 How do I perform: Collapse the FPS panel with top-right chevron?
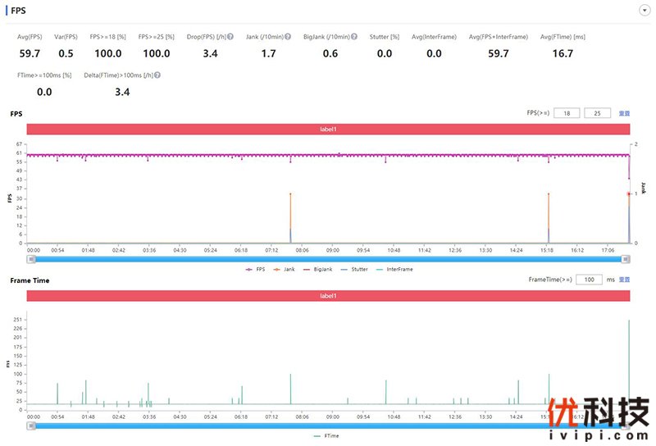[x=644, y=10]
